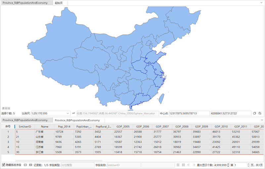Go to the next page of records
The height and width of the screenshot is (169, 265).
(x=193, y=165)
